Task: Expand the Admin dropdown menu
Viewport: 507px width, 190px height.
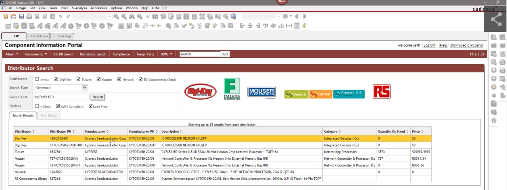Action: pos(12,54)
